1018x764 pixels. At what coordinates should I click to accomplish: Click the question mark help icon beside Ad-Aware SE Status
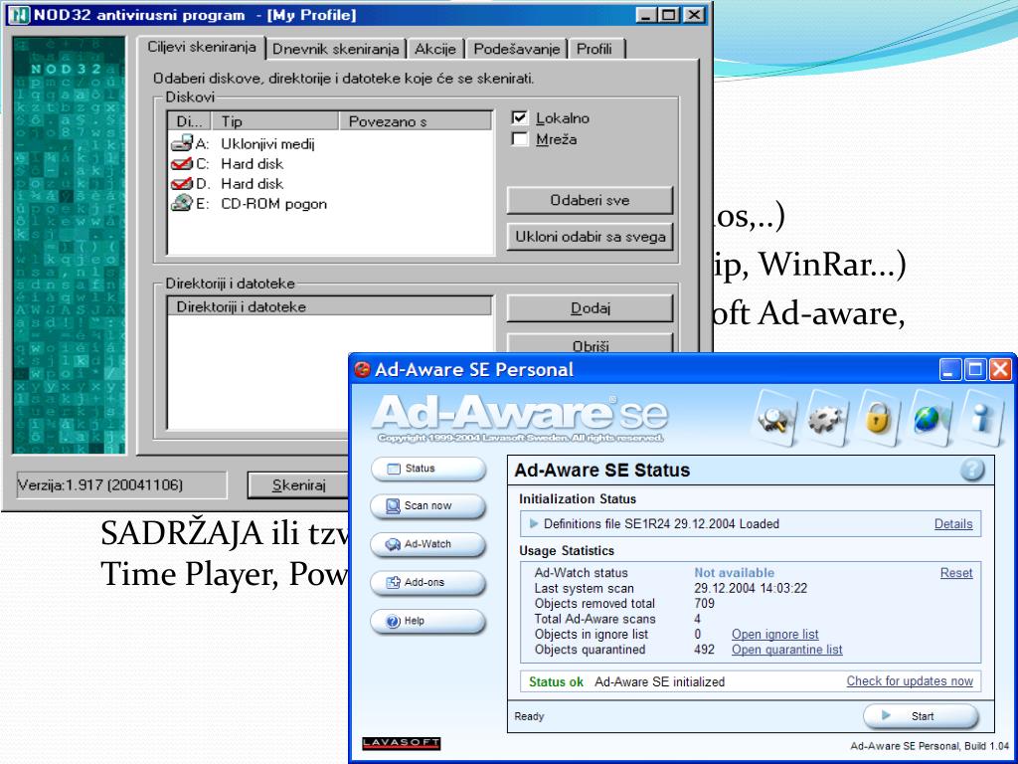(x=972, y=470)
